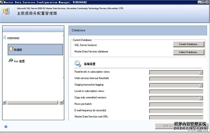
Task: Click left panel scrollbar right arrow
Action: click(x=62, y=102)
